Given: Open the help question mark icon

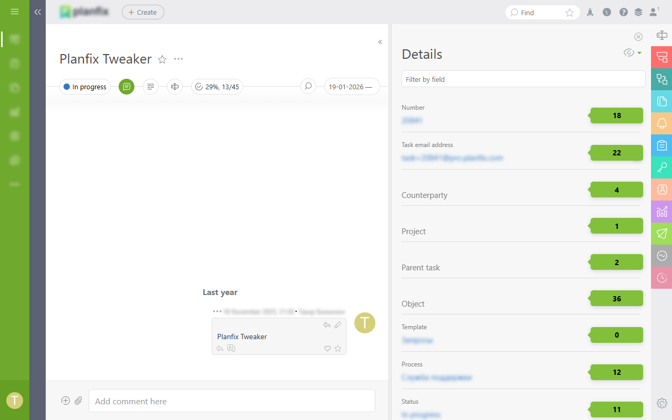Looking at the screenshot, I should click(624, 12).
